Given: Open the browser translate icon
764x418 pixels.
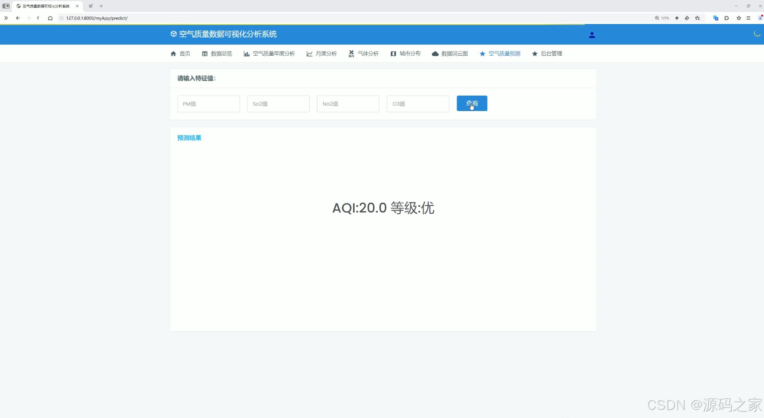Looking at the screenshot, I should pyautogui.click(x=716, y=18).
